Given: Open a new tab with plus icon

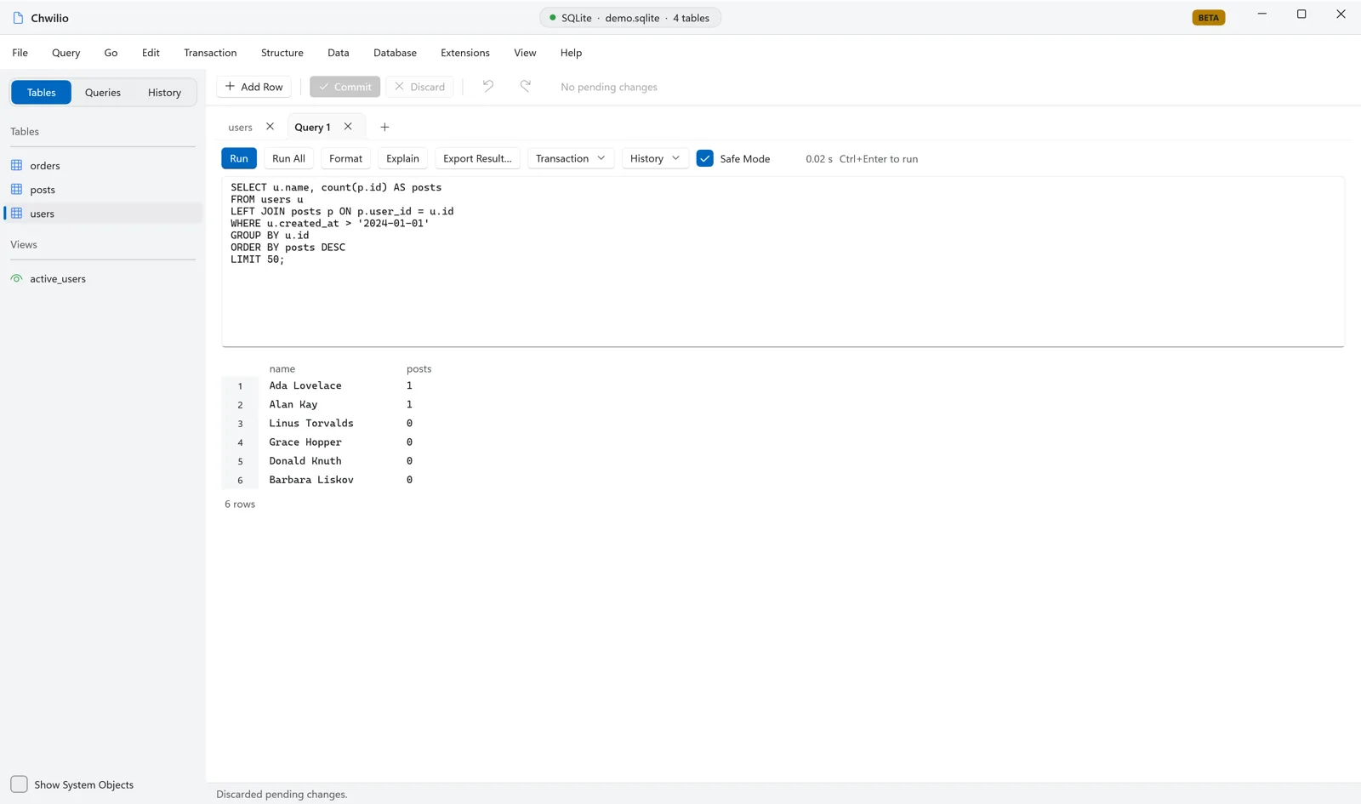Looking at the screenshot, I should click(384, 127).
